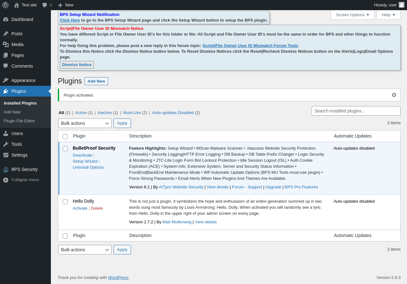Expand the Help panel
This screenshot has width=407, height=284.
click(388, 15)
